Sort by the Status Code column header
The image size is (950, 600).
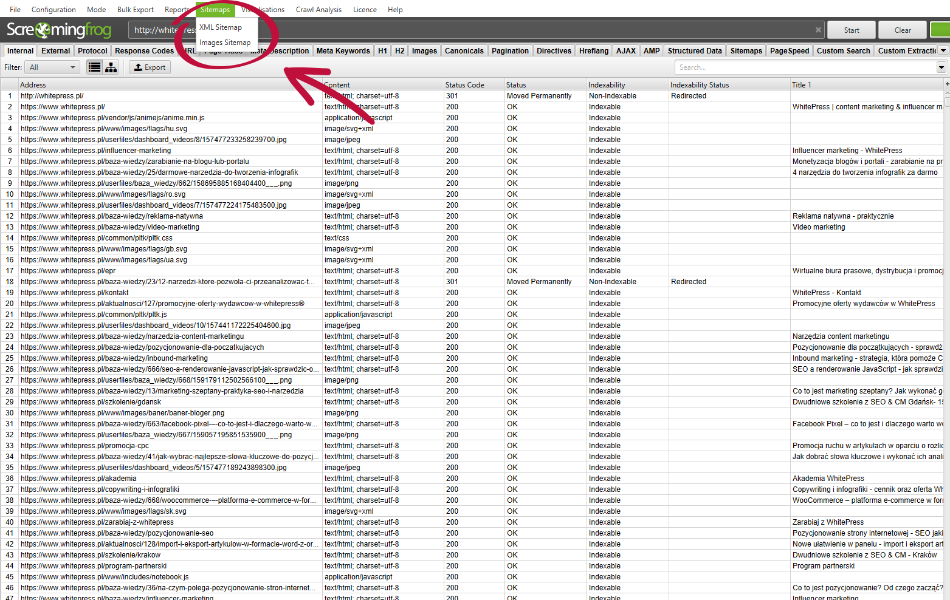[474, 84]
